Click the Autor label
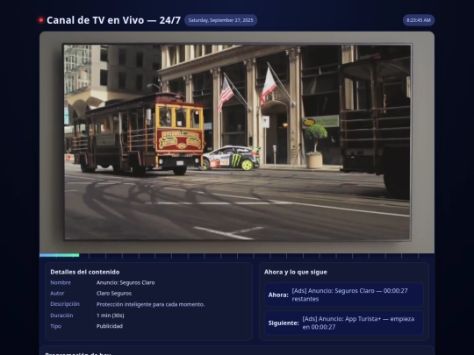 coord(57,294)
